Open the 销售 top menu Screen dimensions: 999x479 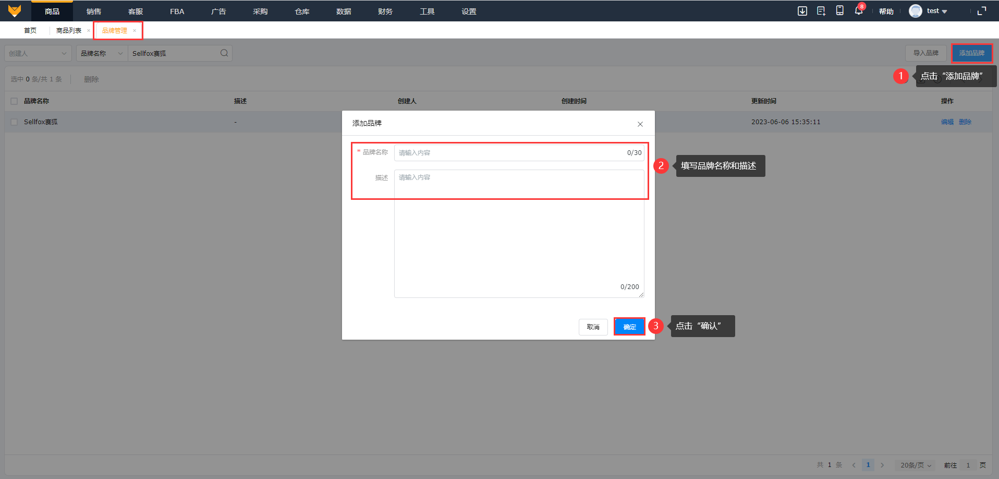(94, 11)
